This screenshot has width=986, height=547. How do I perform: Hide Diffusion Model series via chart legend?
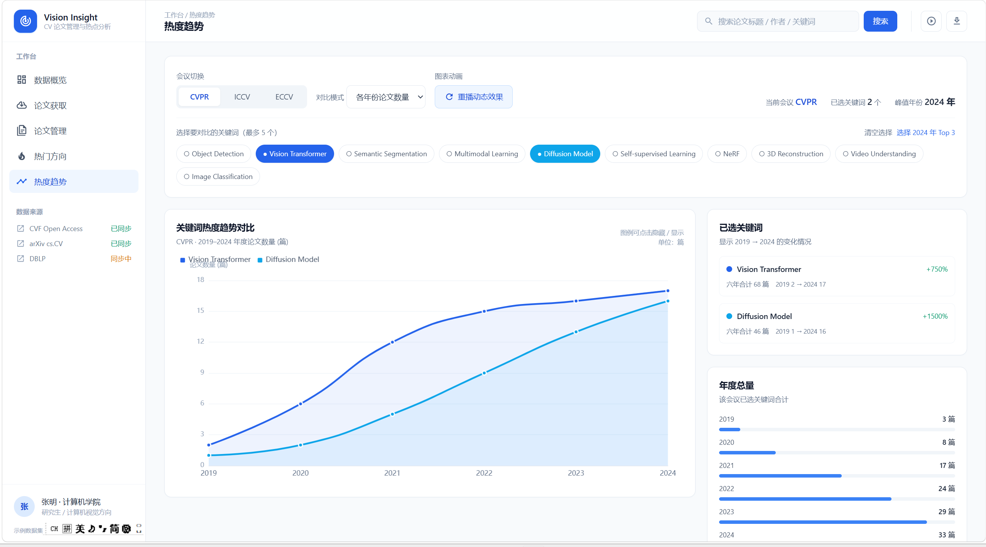(289, 260)
